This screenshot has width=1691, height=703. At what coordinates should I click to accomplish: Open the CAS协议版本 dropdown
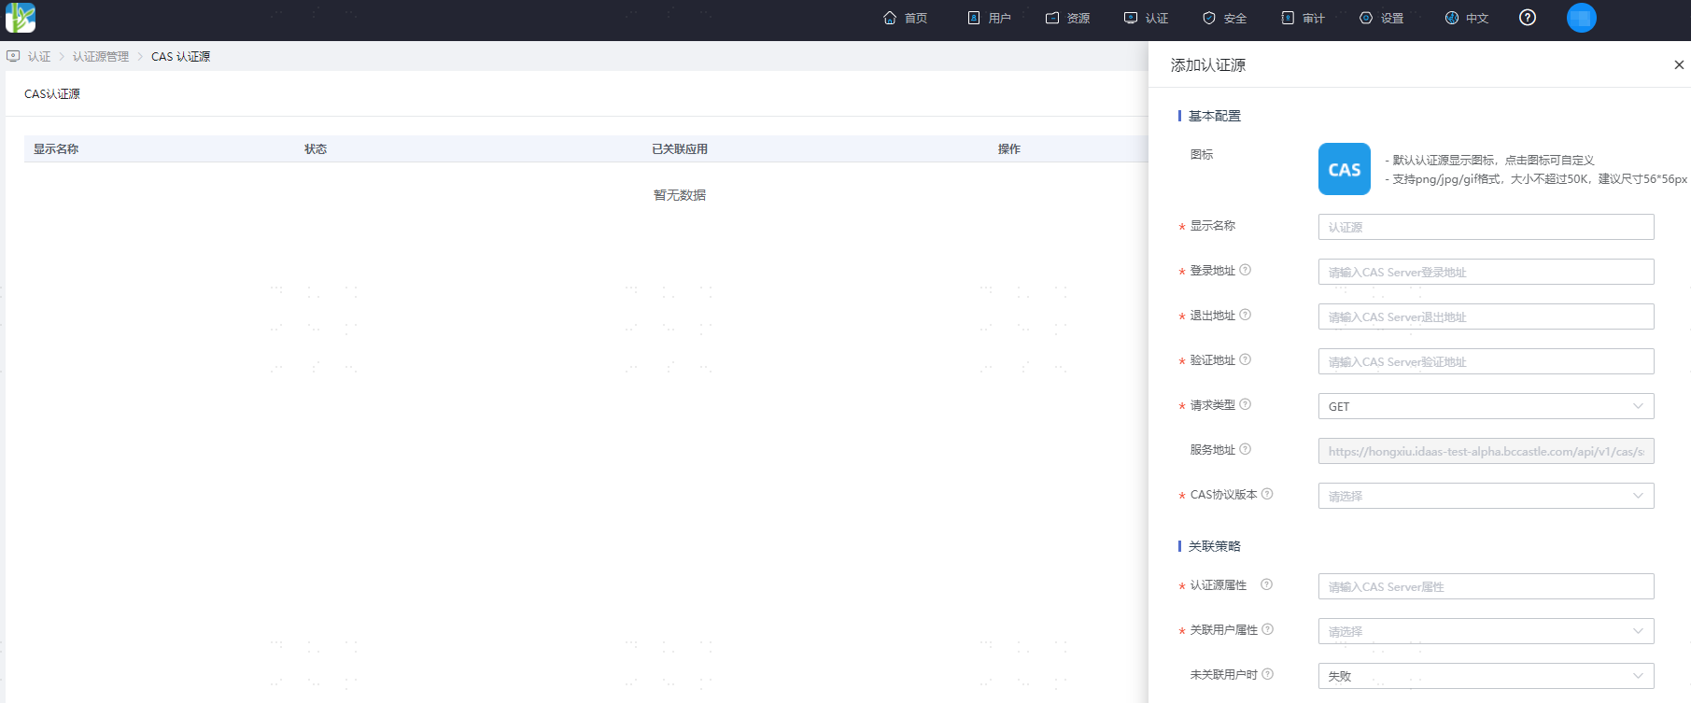point(1486,496)
